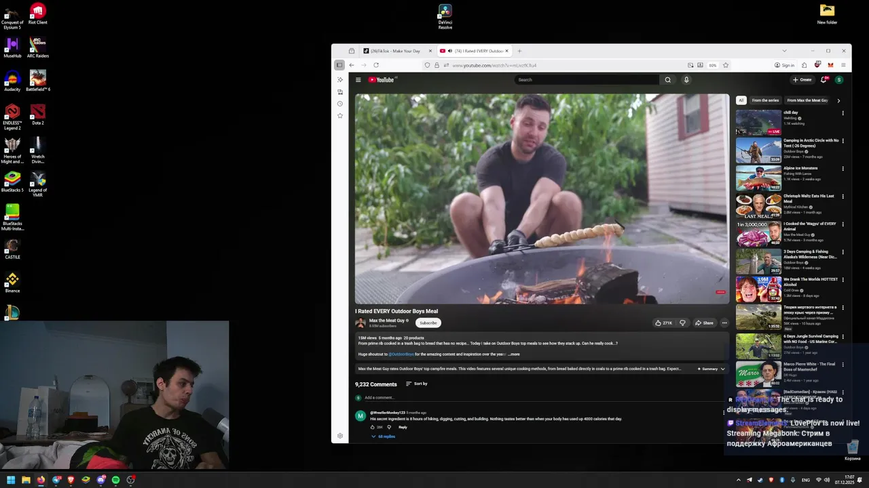Open the list all tabs dropdown

click(x=784, y=51)
